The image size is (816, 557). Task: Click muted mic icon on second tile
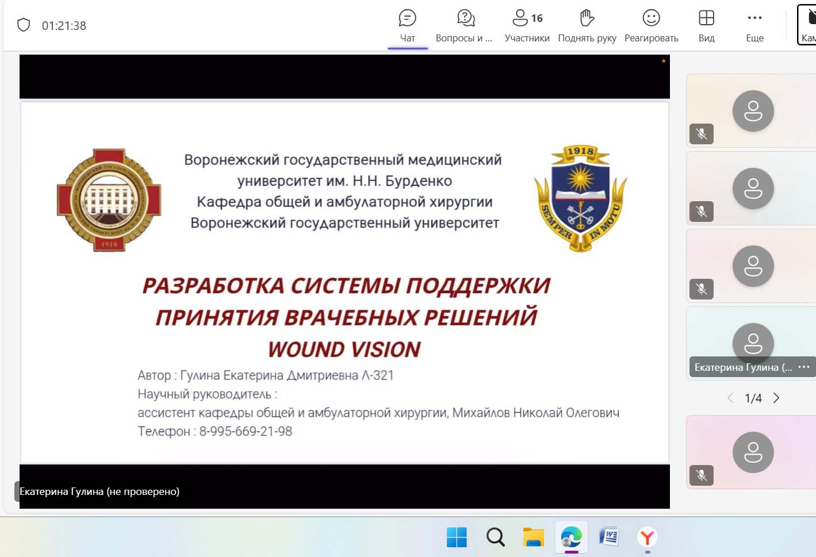702,212
